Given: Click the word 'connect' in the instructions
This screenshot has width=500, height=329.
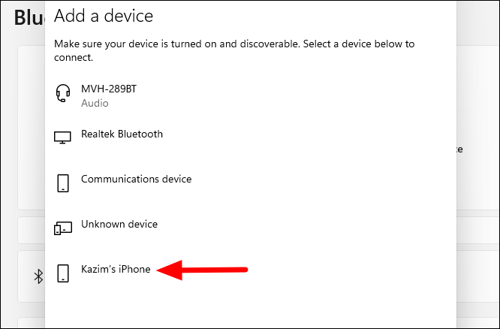Looking at the screenshot, I should tap(74, 57).
